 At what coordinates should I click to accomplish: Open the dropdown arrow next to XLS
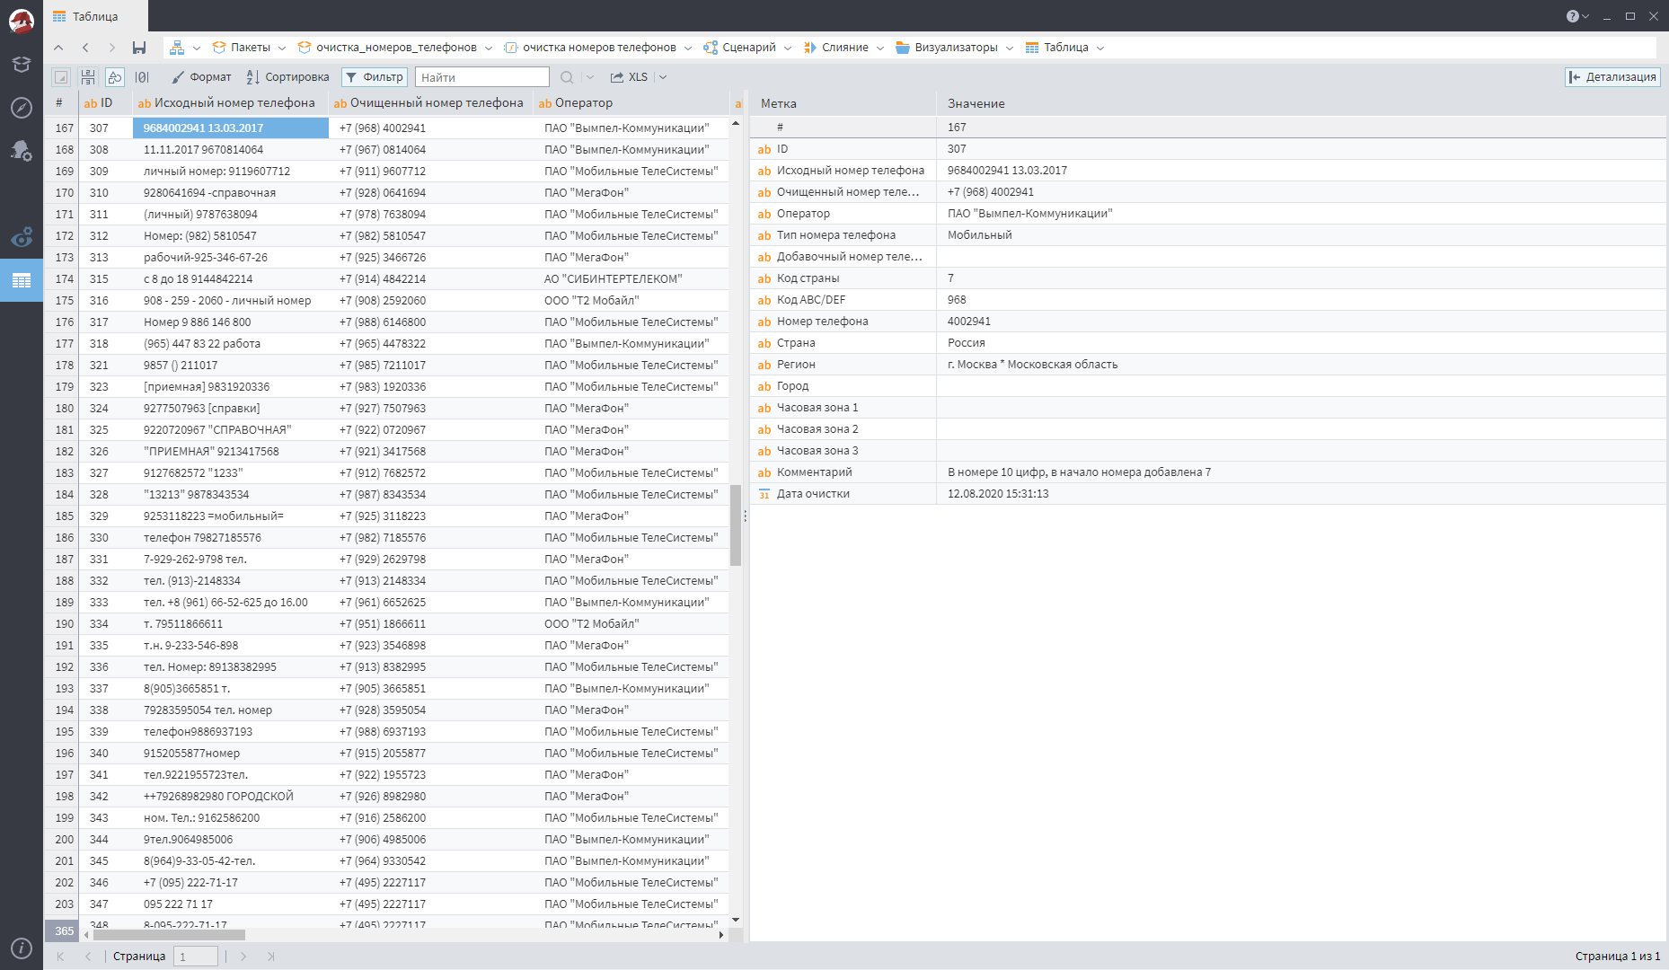tap(662, 77)
